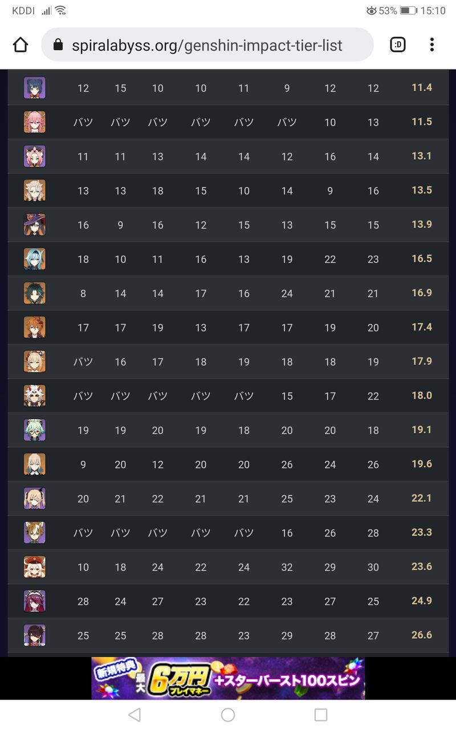This screenshot has height=730, width=456.
Task: Select character portrait in 11.4 average row
Action: tap(35, 88)
